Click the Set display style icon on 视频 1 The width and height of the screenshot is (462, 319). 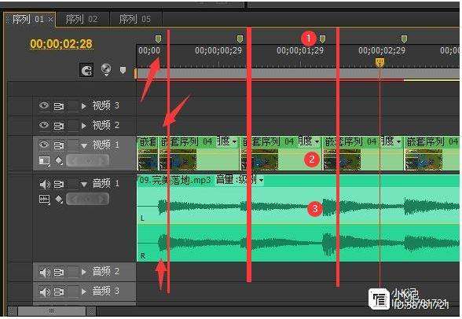45,161
